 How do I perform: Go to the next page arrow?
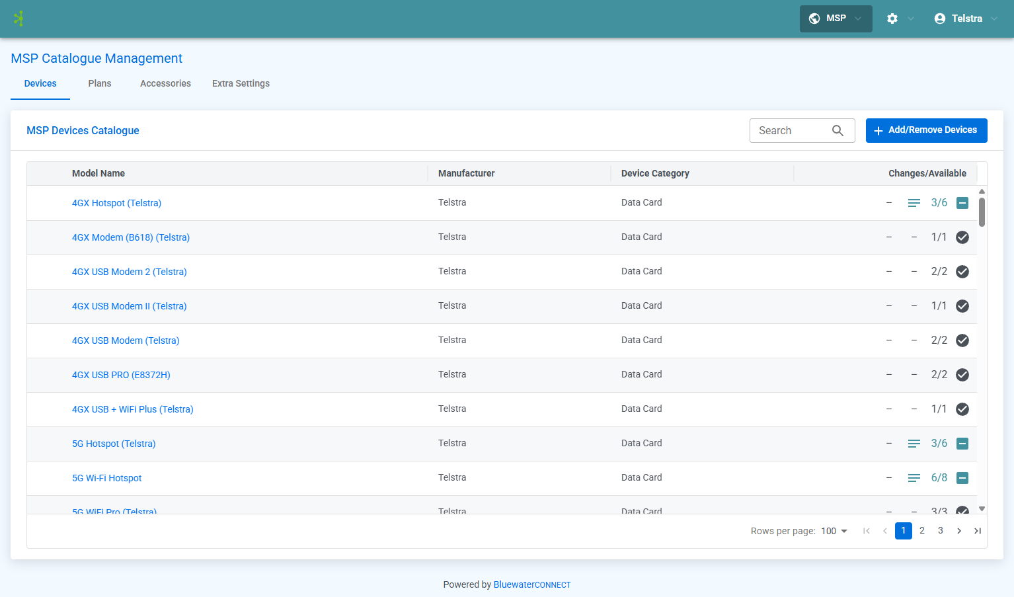(x=959, y=531)
